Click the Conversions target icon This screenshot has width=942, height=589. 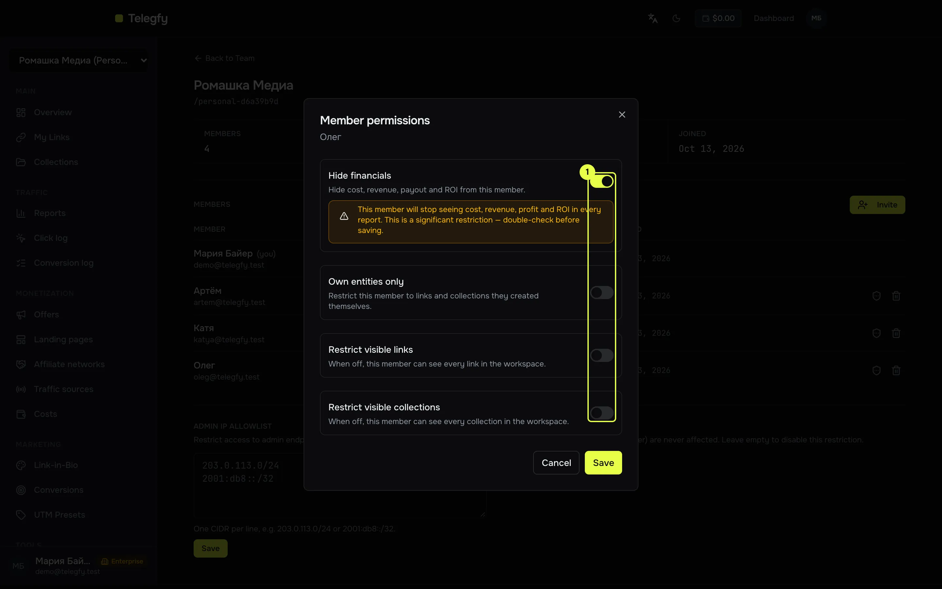coord(21,490)
